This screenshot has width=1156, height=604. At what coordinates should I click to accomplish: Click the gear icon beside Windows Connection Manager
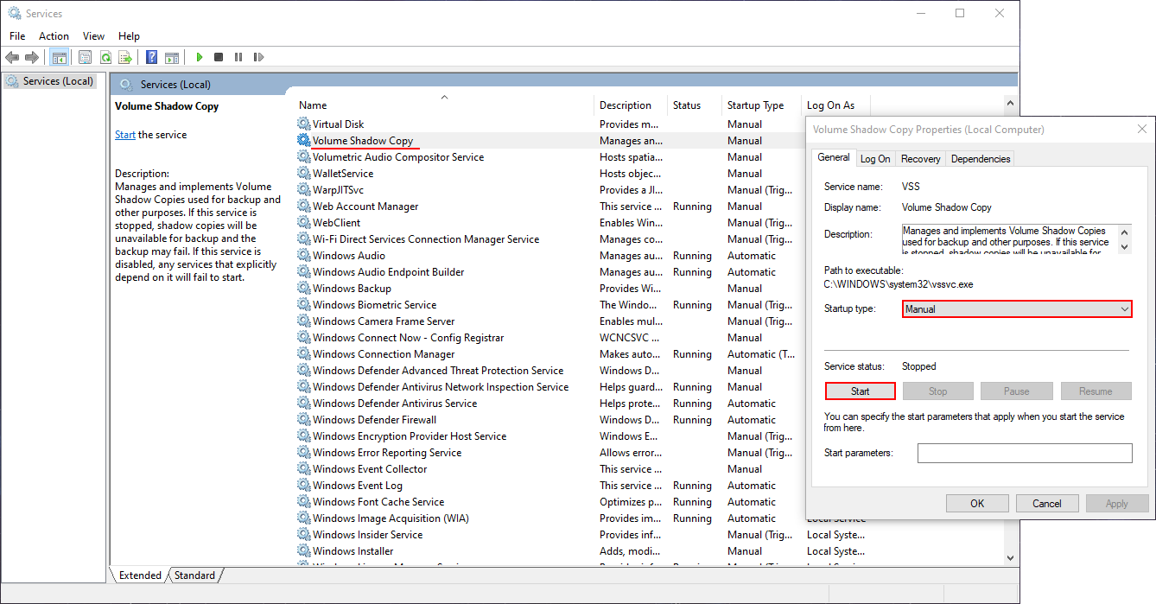coord(303,353)
